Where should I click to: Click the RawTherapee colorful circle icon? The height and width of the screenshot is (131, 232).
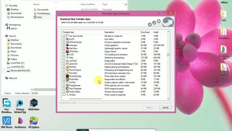pos(67,88)
